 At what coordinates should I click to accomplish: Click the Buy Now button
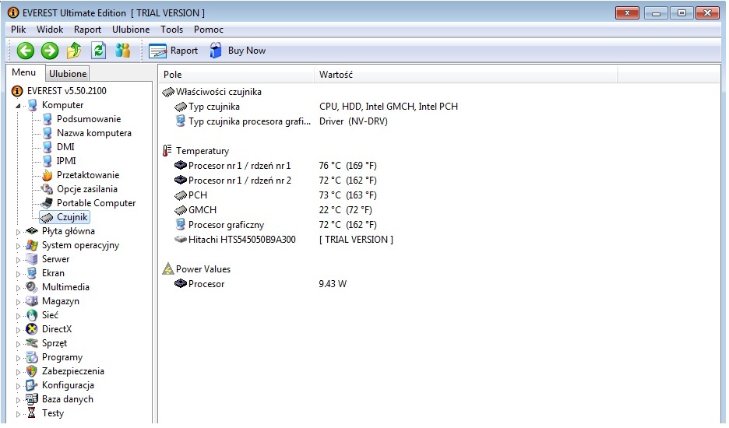click(238, 51)
